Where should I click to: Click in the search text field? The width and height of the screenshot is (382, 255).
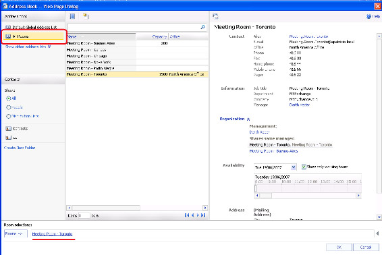134,27
